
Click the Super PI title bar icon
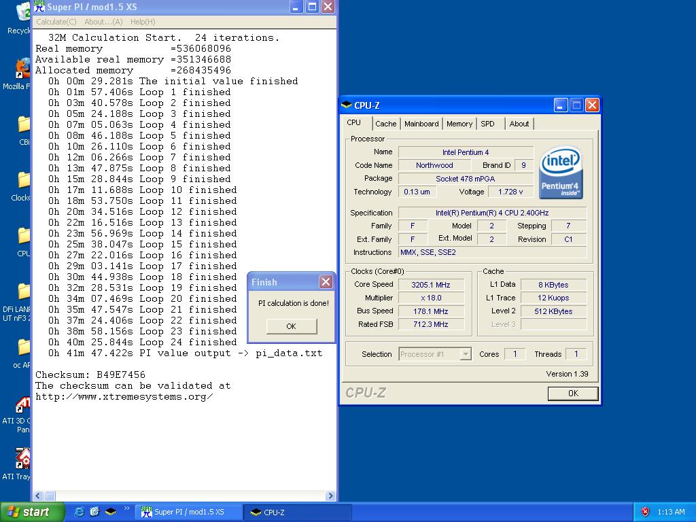coord(39,6)
